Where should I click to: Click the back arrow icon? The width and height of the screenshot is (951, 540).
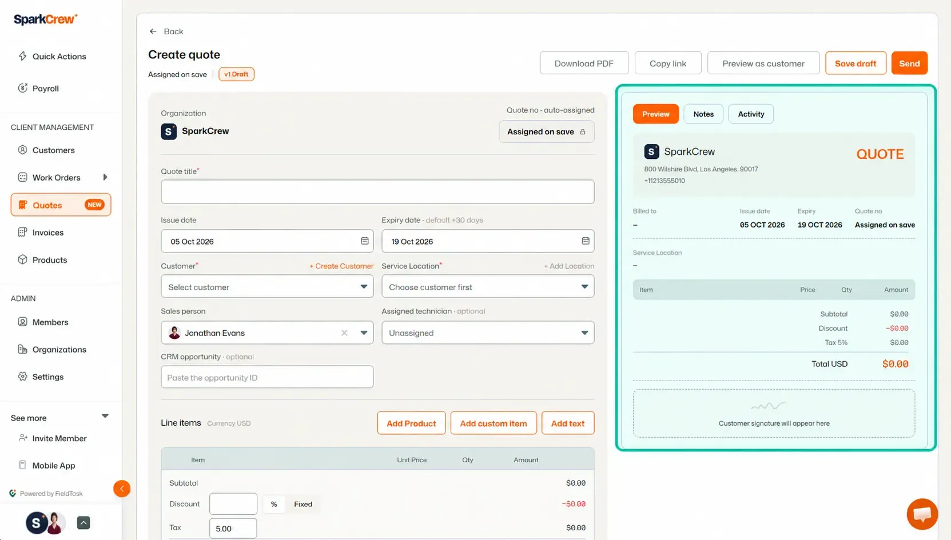coord(153,31)
